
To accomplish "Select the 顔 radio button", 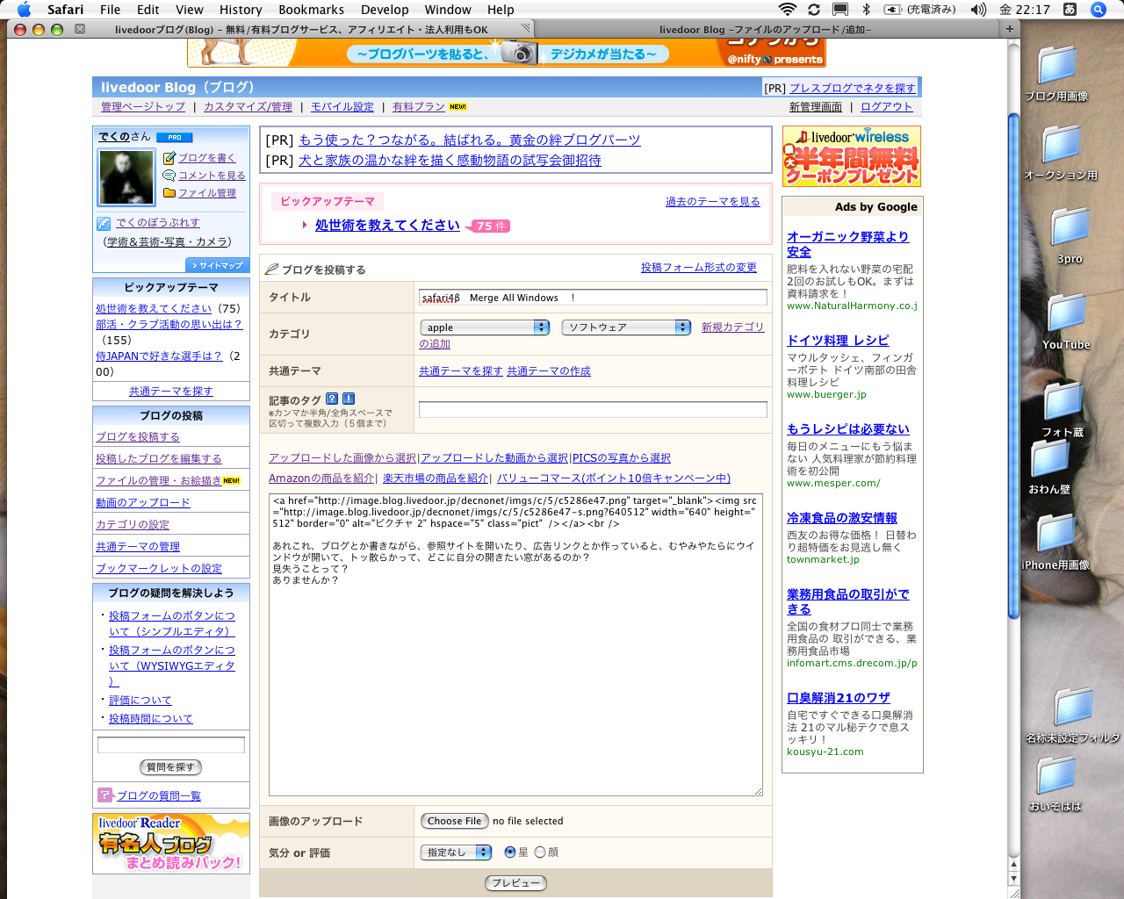I will point(540,852).
